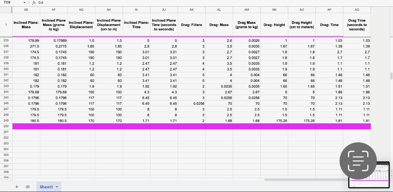393x192 pixels.
Task: Click the vertical scrollbar thumb
Action: [391, 76]
